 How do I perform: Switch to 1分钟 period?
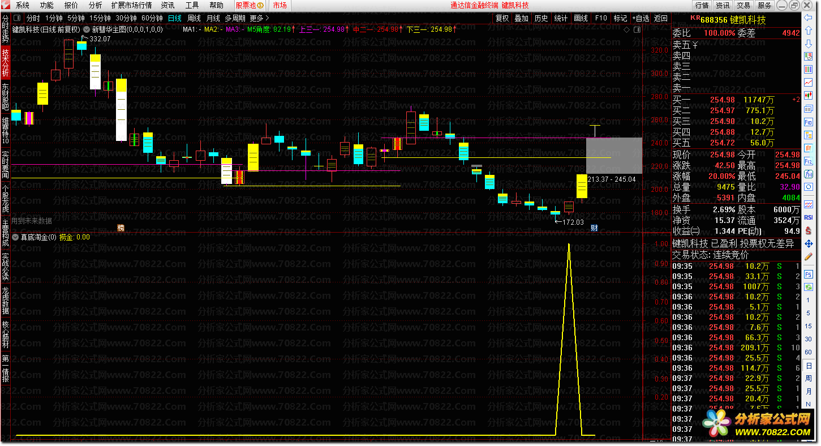click(53, 18)
